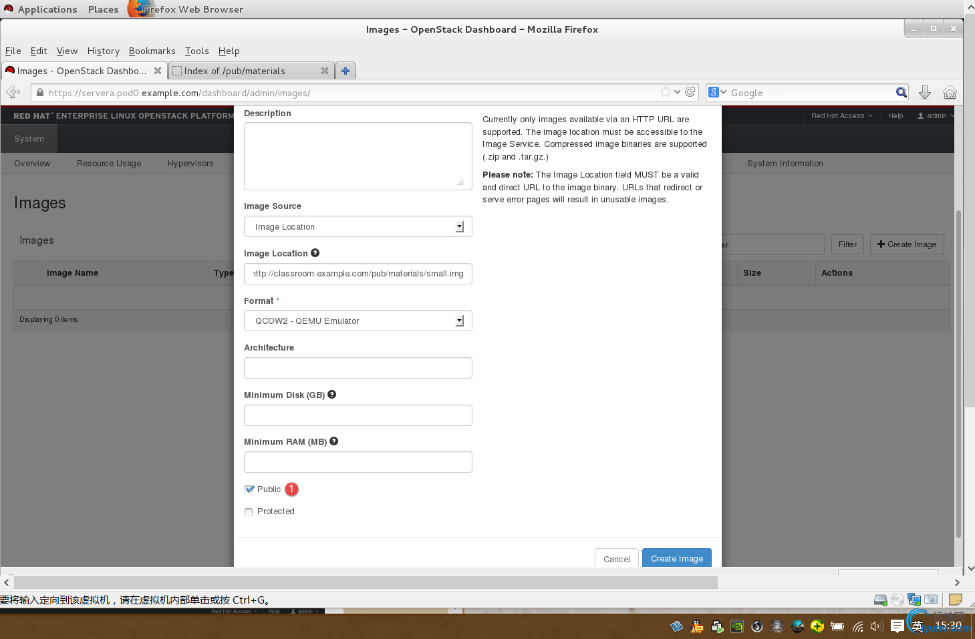Open the View menu
The height and width of the screenshot is (639, 975).
pos(67,51)
